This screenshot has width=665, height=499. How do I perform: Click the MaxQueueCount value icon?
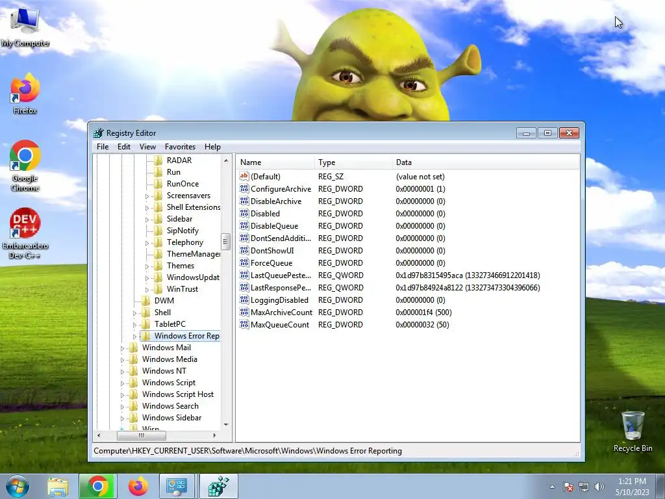click(x=244, y=325)
